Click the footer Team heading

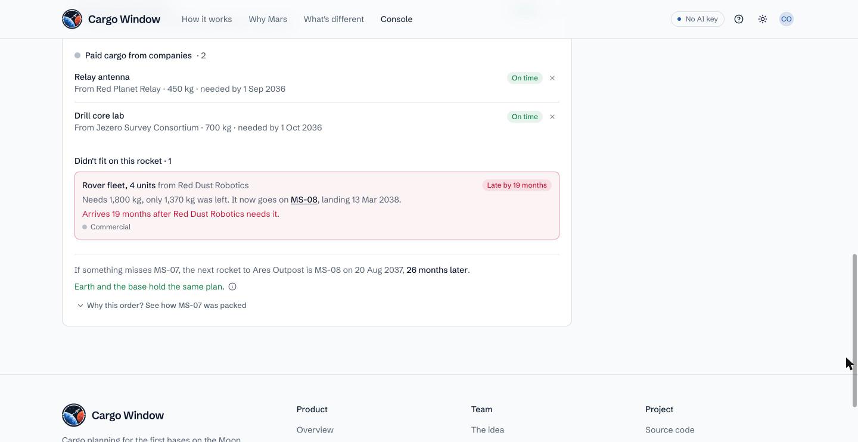[481, 409]
